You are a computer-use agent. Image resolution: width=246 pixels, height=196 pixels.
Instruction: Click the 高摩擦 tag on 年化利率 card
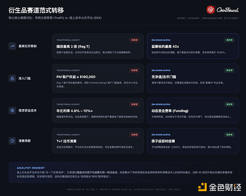click(134, 103)
